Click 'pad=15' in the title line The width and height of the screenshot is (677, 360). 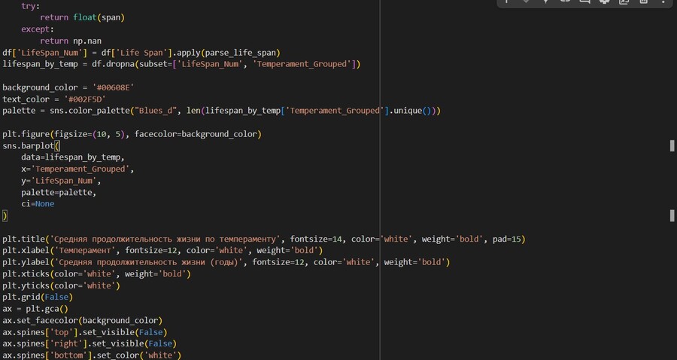point(506,239)
